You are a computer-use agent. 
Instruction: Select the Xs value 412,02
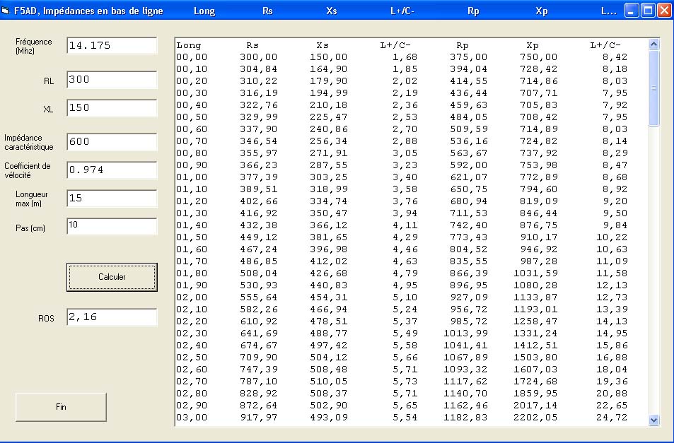tap(329, 261)
